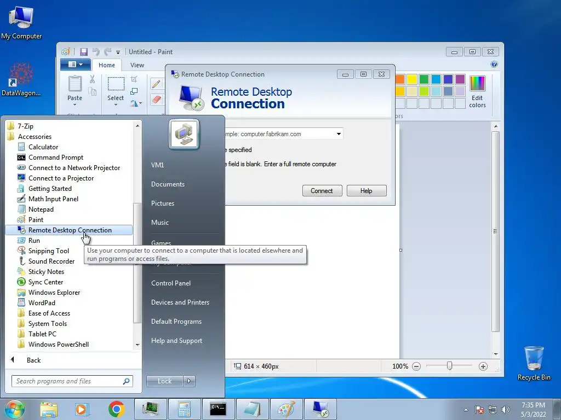Click the Cut scissors icon in Paint
Image resolution: width=561 pixels, height=420 pixels.
point(92,79)
